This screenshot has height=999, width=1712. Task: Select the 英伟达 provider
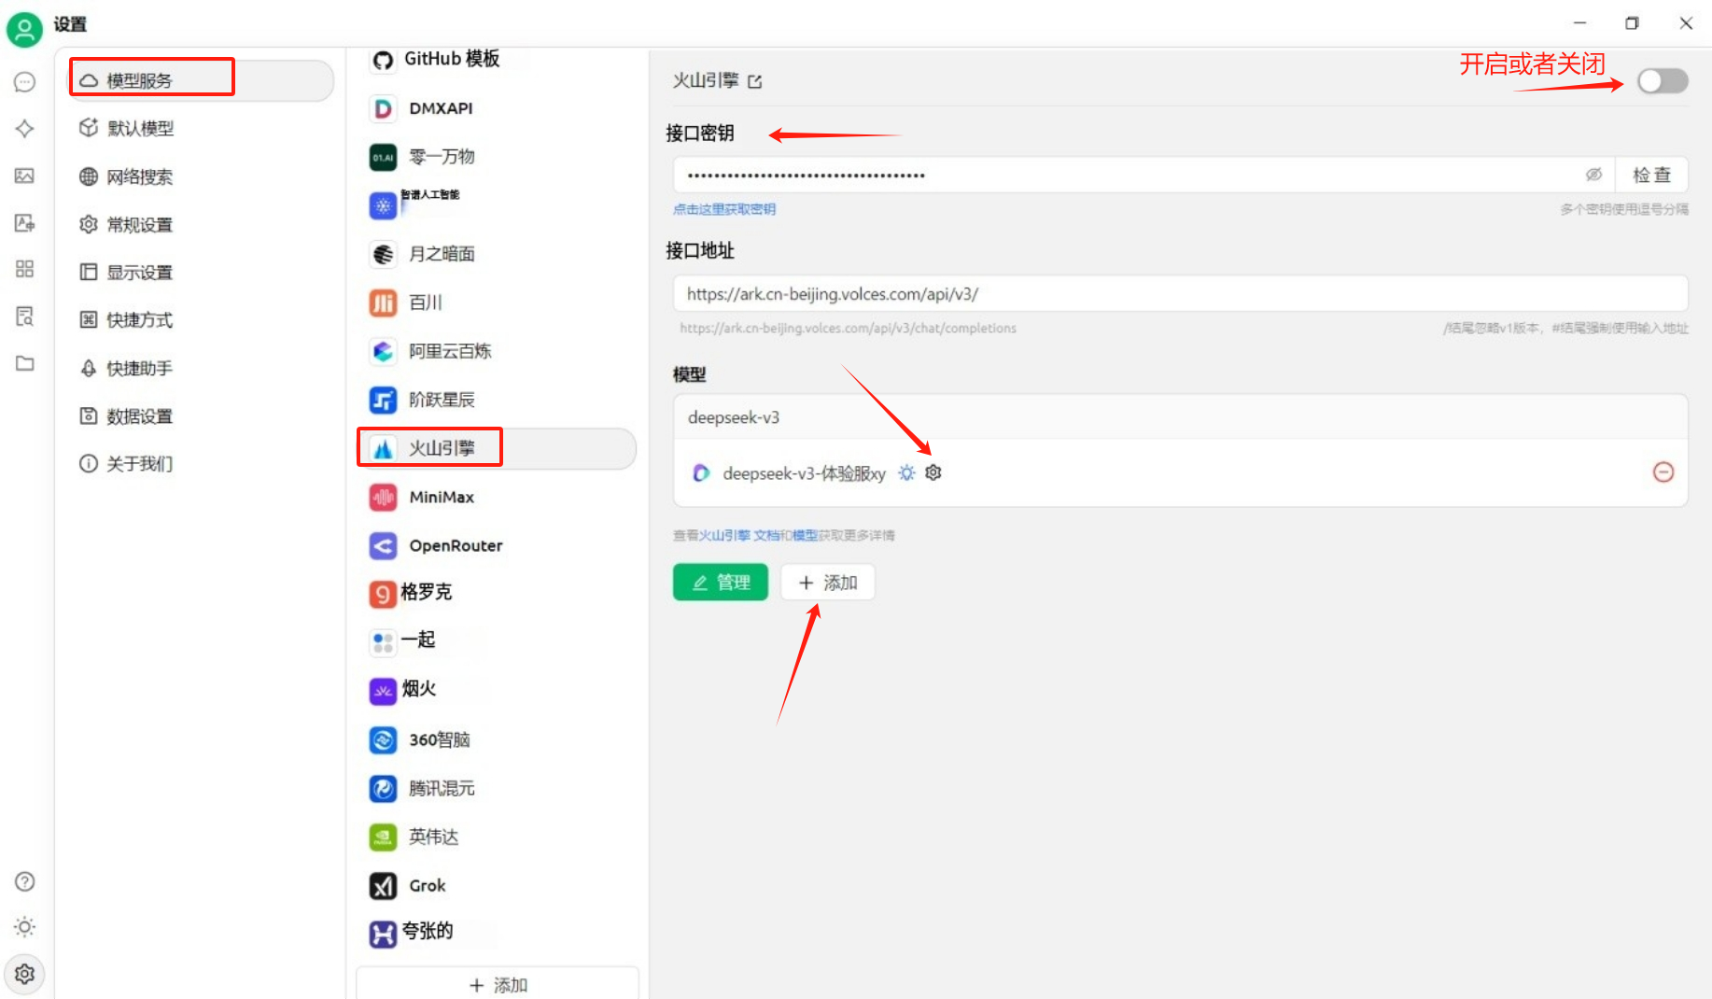coord(497,837)
